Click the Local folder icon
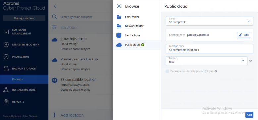 coord(119,17)
